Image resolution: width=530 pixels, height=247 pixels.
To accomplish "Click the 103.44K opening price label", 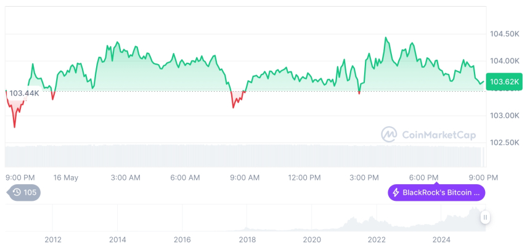I will pyautogui.click(x=24, y=93).
